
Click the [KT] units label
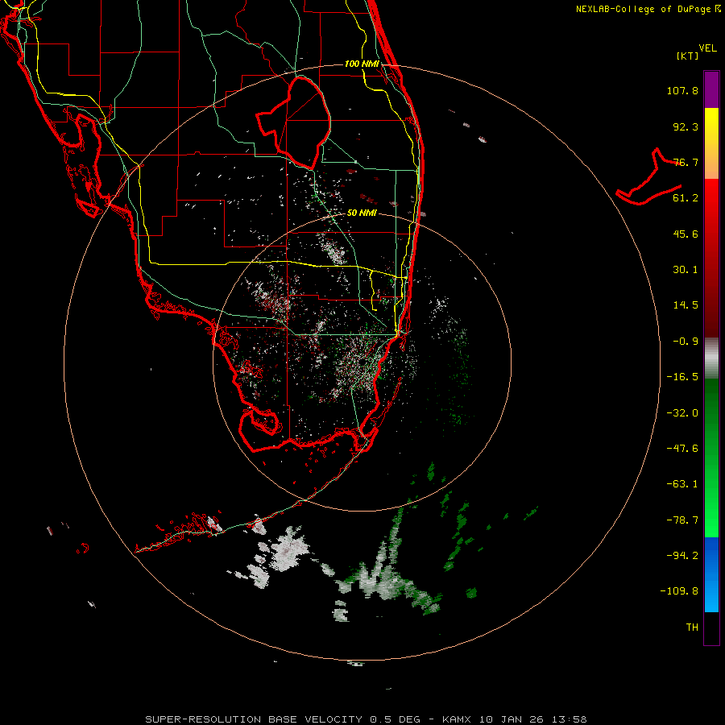click(x=687, y=56)
